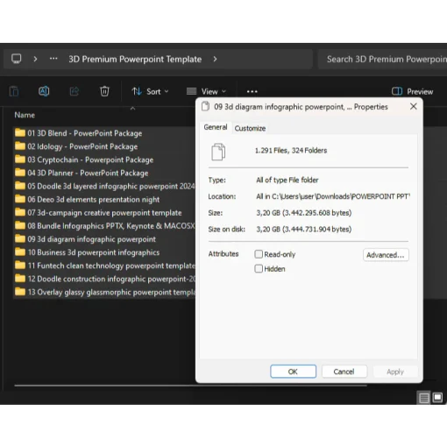Click the Size value 3,20 GB (3.442.295.608 bytes)
This screenshot has width=447, height=447.
[304, 213]
